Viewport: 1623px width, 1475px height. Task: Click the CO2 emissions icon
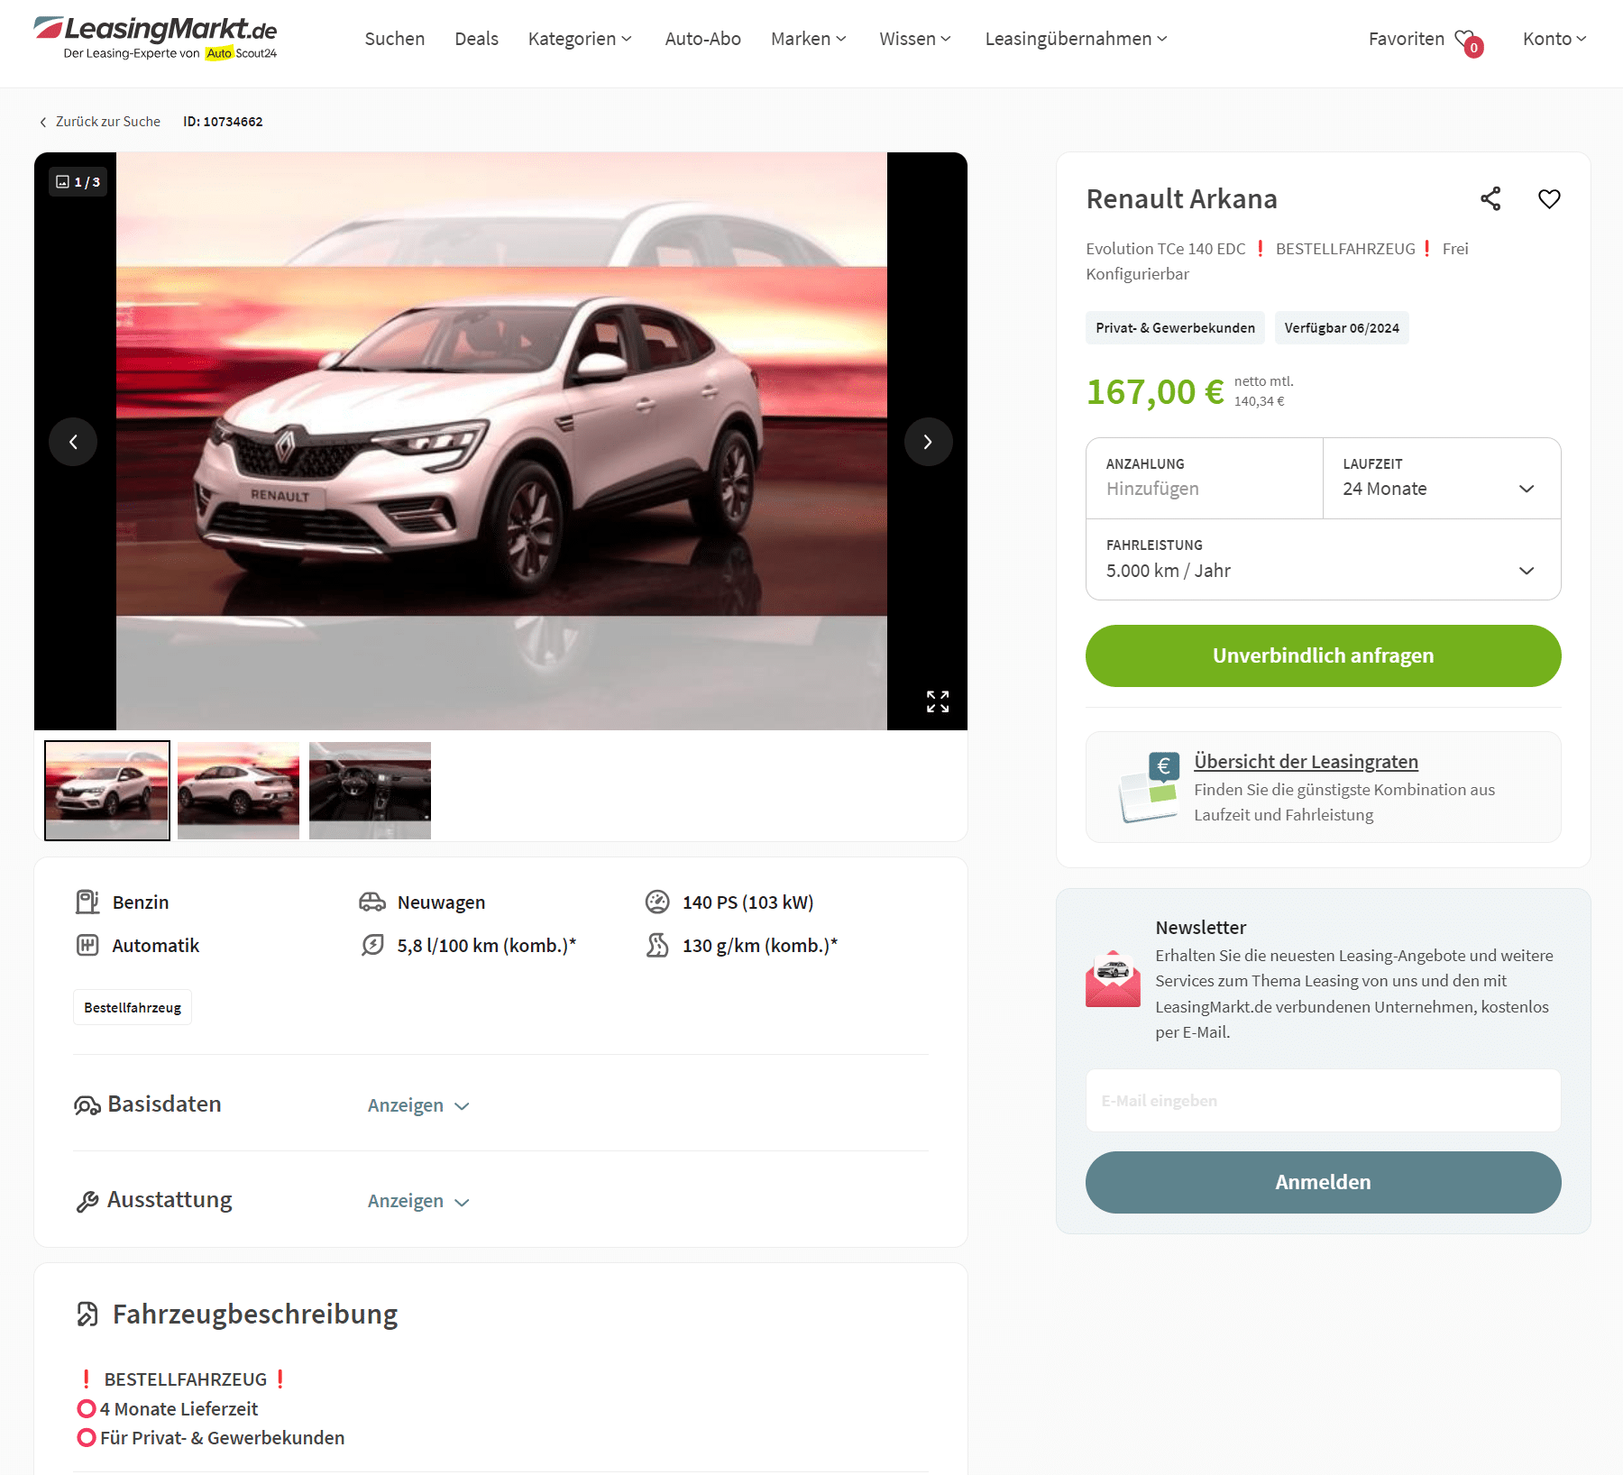(657, 945)
